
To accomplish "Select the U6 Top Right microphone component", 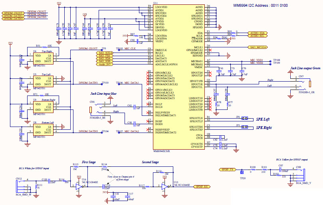I will 43,59.
